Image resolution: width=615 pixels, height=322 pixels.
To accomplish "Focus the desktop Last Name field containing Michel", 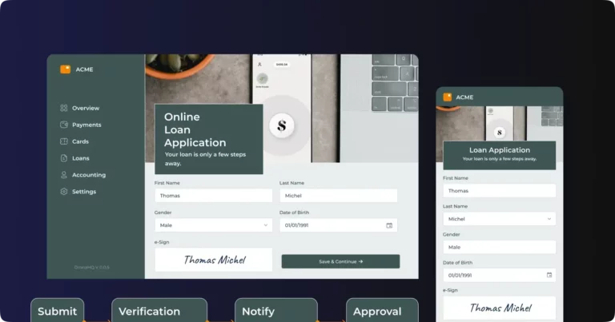I will click(x=338, y=196).
